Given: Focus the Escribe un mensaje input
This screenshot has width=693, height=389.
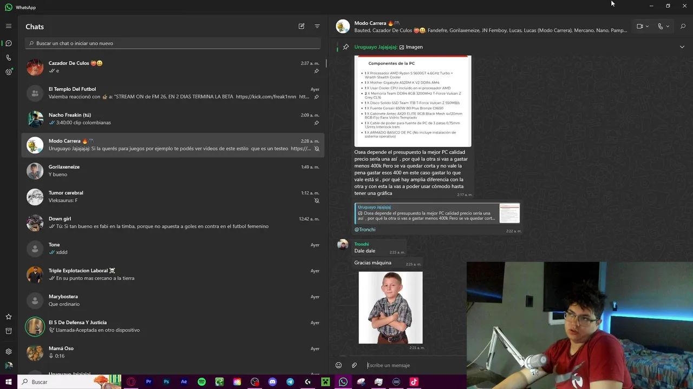Looking at the screenshot, I should [416, 365].
